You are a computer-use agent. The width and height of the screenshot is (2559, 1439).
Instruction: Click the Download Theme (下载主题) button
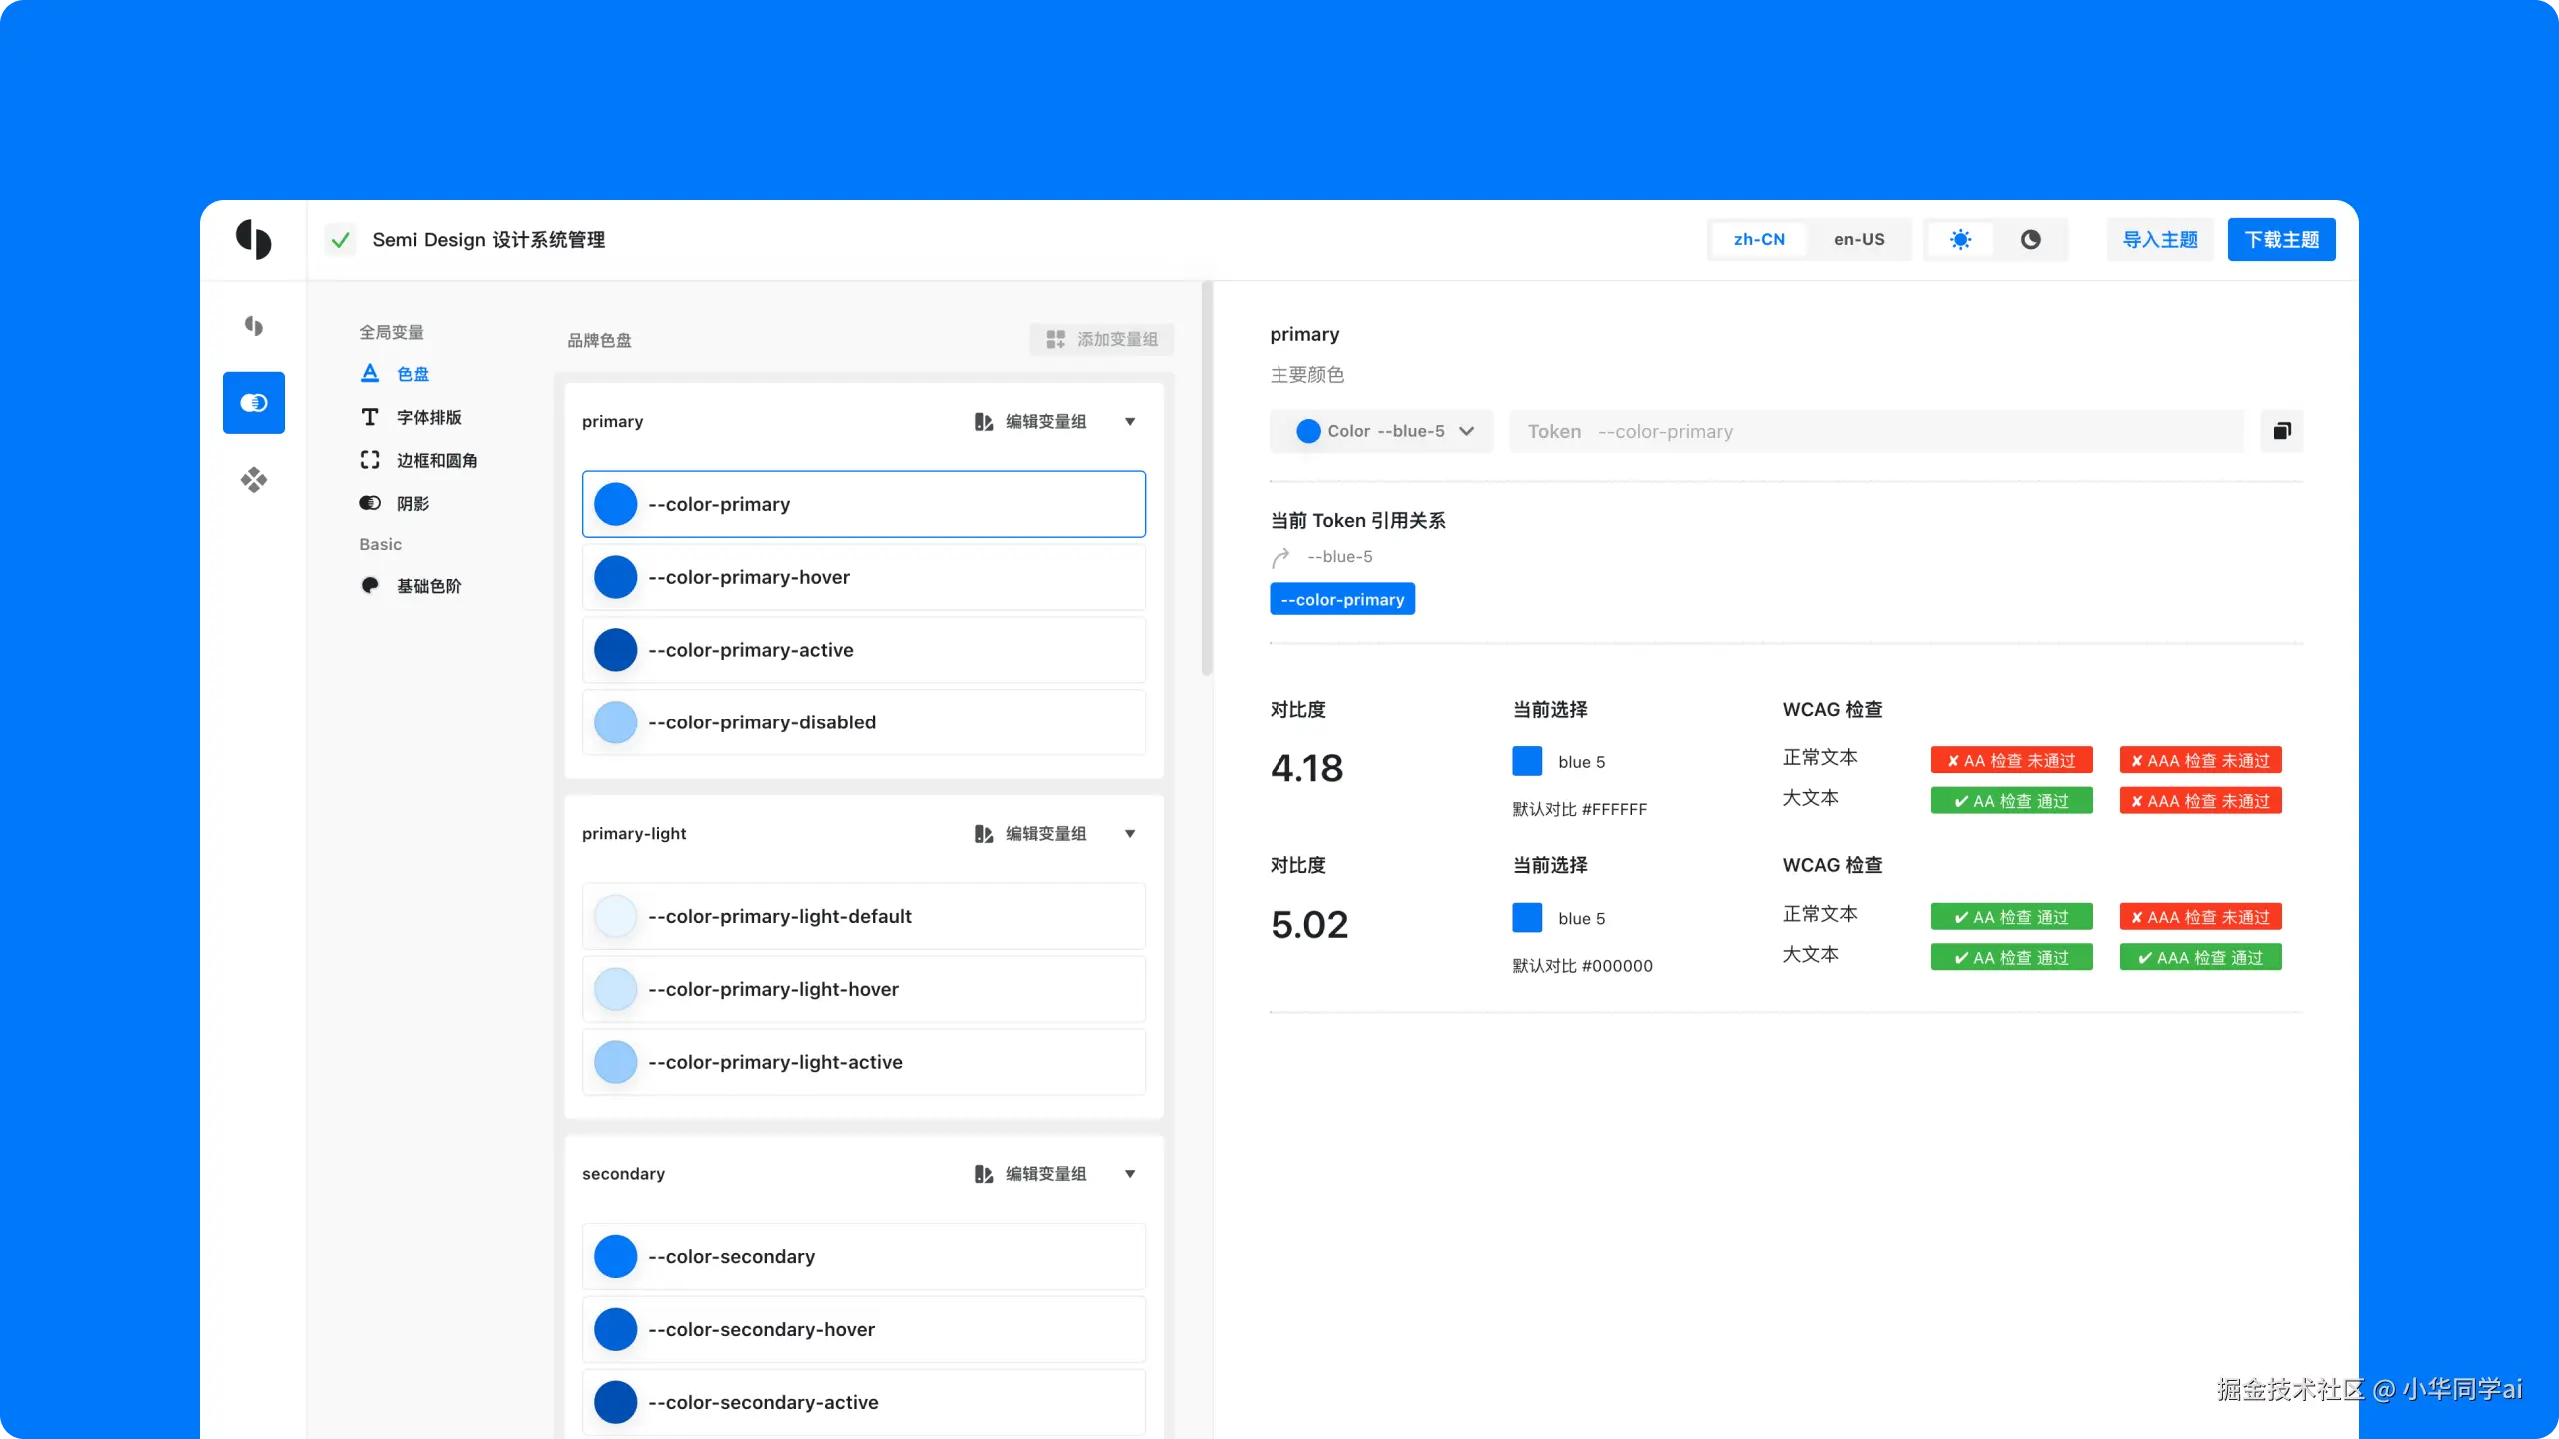coord(2281,240)
